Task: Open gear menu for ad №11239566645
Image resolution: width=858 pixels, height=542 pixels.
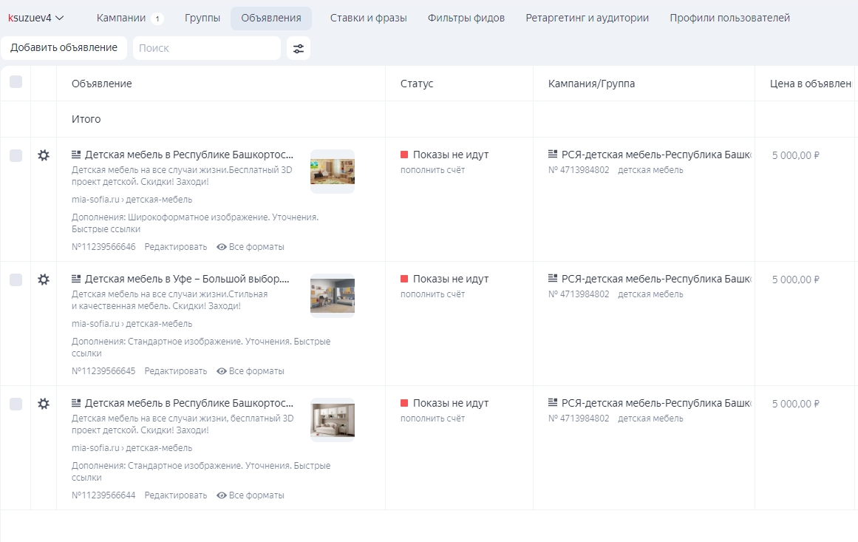Action: click(43, 280)
